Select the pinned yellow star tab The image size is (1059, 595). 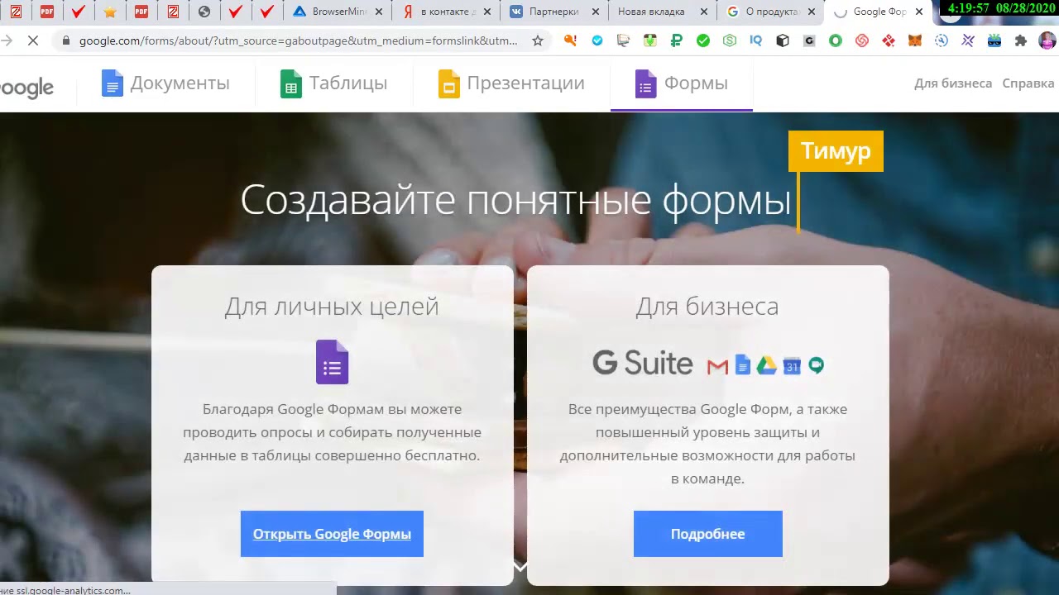pyautogui.click(x=110, y=12)
